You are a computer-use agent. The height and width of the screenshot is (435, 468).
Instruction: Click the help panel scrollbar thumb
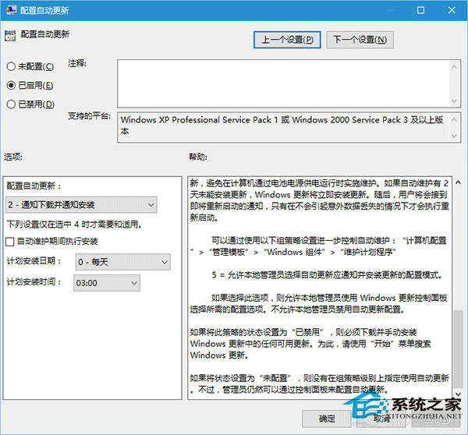point(458,349)
